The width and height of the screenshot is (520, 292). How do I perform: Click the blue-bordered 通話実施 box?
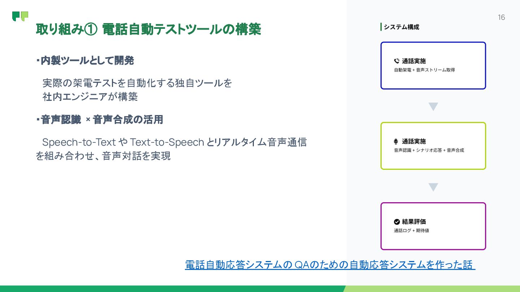point(433,66)
